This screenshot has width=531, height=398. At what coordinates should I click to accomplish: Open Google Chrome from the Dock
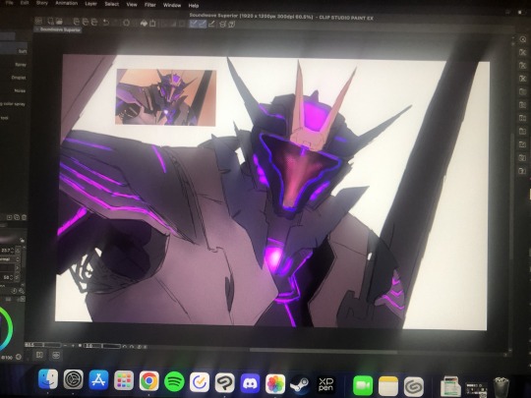coord(149,381)
